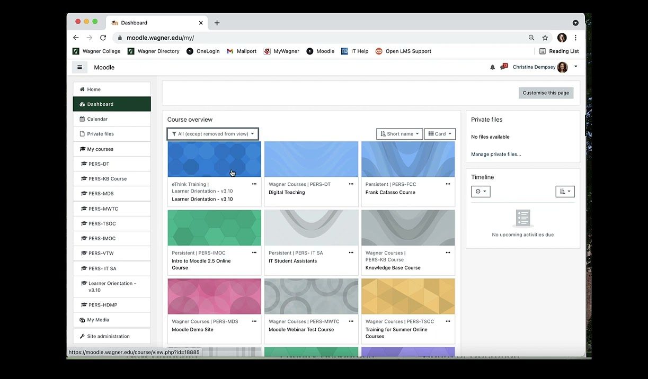This screenshot has height=379, width=648.
Task: Click Christina Dempsey's profile avatar
Action: pos(562,67)
